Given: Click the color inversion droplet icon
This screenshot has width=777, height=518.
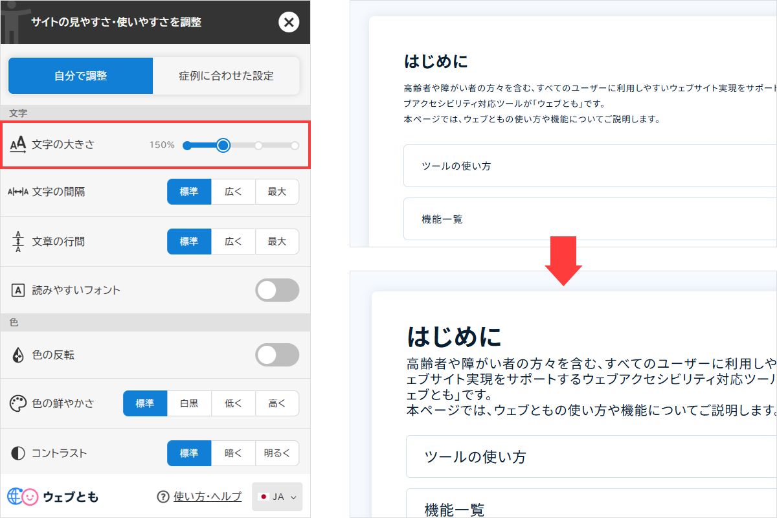Looking at the screenshot, I should coord(18,355).
